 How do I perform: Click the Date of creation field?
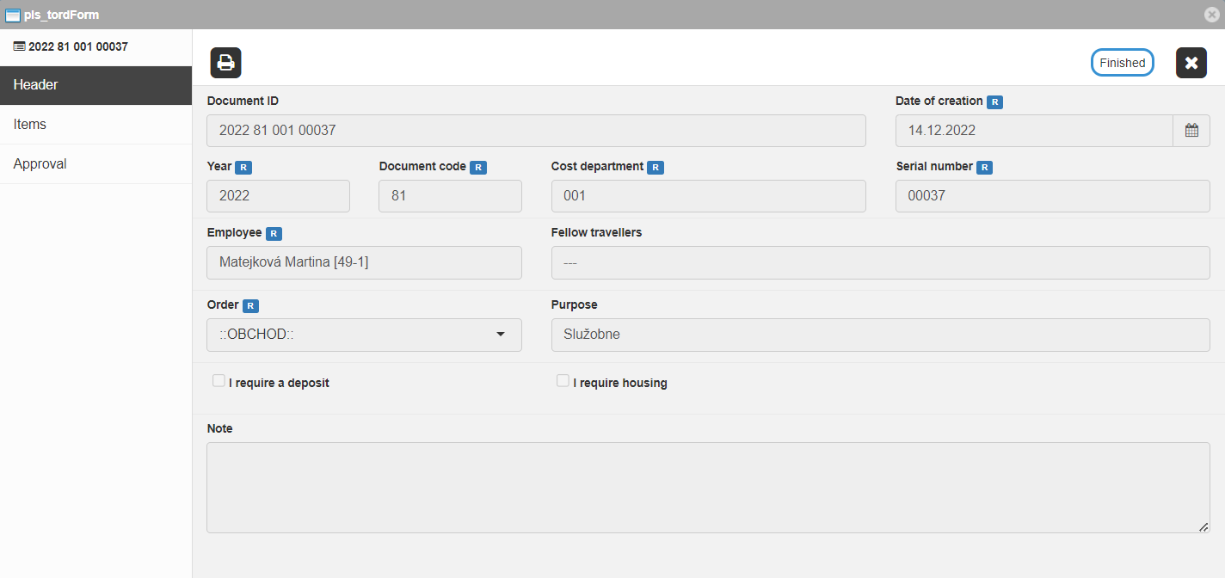(x=1033, y=131)
